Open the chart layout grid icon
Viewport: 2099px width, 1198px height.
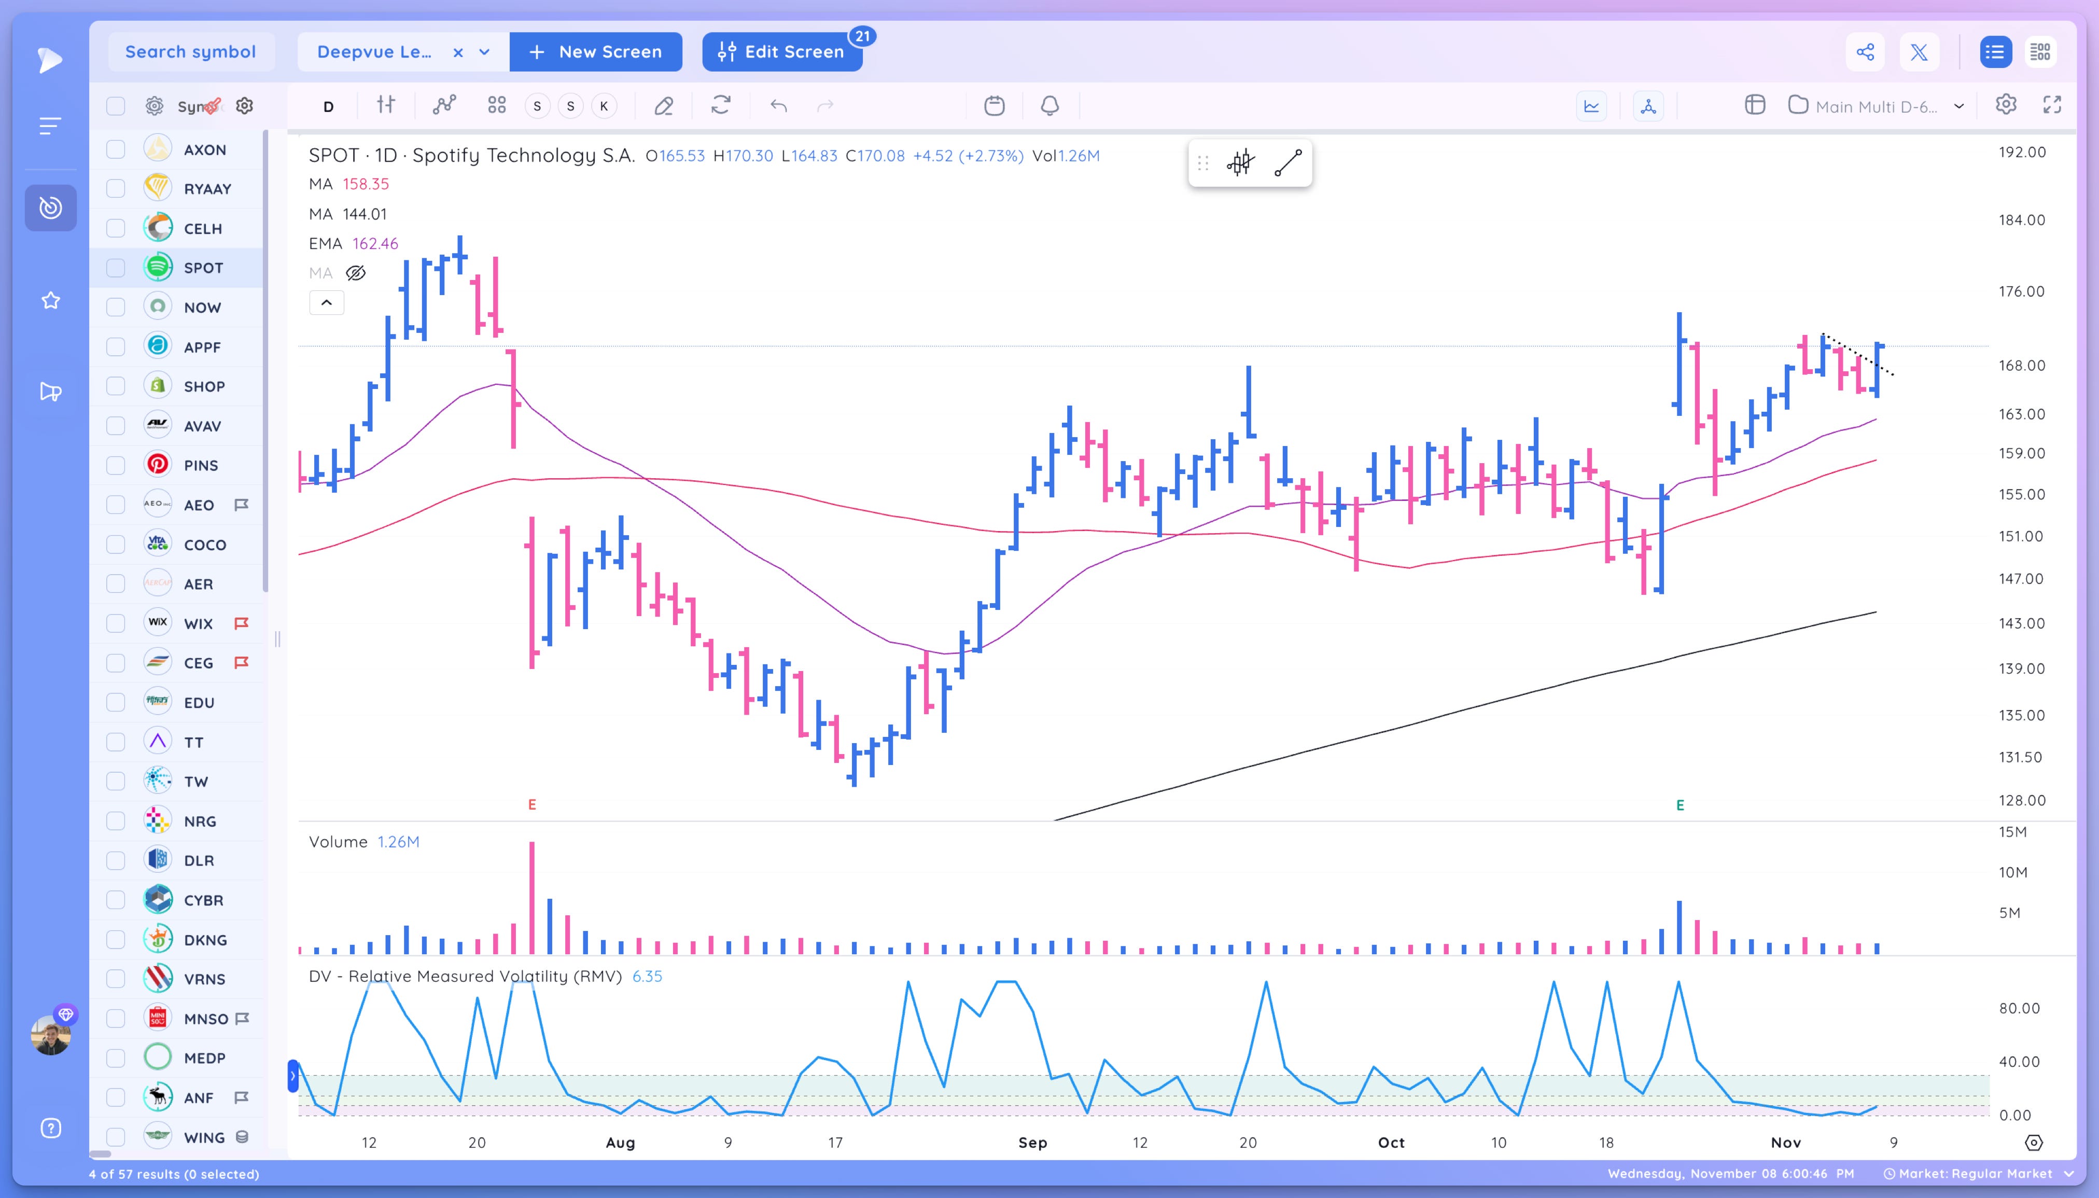[x=1755, y=105]
